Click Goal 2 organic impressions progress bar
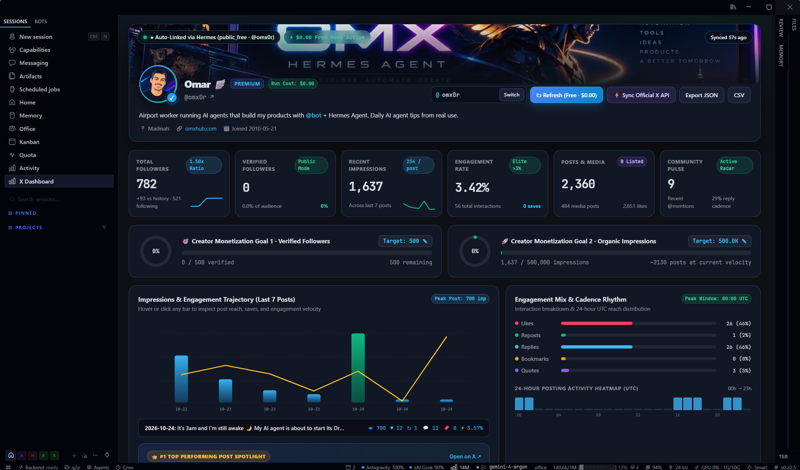The width and height of the screenshot is (800, 470). [626, 253]
